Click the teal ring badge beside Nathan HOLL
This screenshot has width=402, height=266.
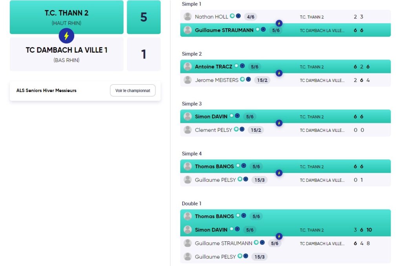point(232,16)
